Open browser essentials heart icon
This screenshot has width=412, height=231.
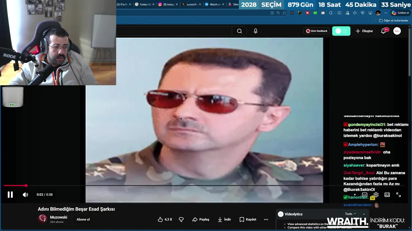[x=362, y=13]
